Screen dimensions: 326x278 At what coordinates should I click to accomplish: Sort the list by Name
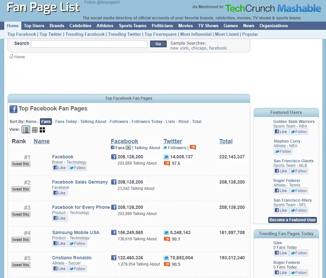31,122
